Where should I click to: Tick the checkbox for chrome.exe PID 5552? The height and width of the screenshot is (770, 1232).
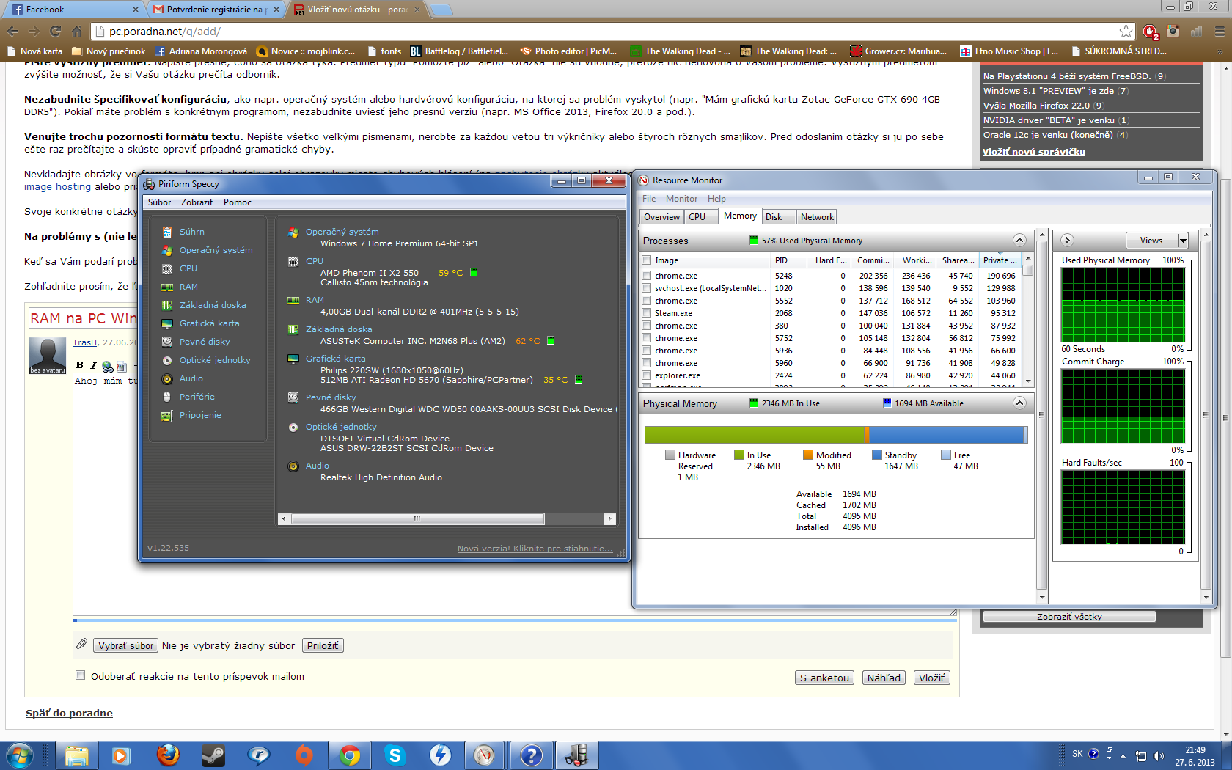pyautogui.click(x=646, y=301)
